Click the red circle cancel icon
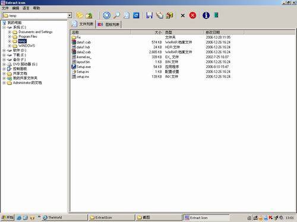The height and width of the screenshot is (222, 297). coord(192,15)
